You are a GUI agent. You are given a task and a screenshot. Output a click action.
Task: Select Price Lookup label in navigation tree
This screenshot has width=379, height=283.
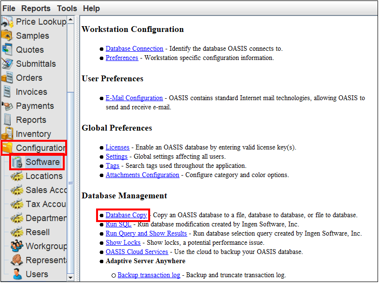41,22
